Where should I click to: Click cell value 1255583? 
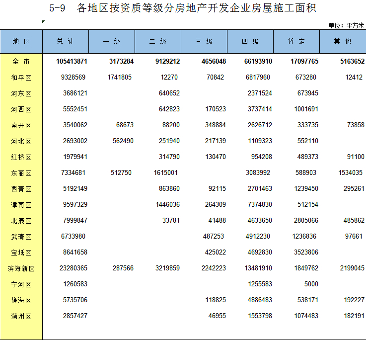pyautogui.click(x=260, y=284)
